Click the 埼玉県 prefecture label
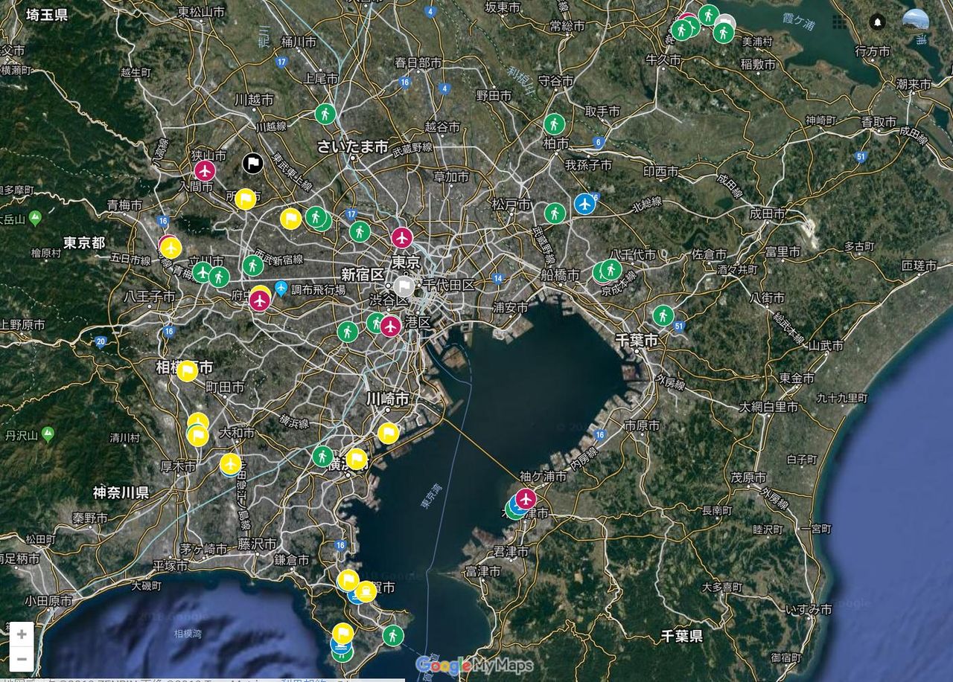The width and height of the screenshot is (953, 682). 47,14
